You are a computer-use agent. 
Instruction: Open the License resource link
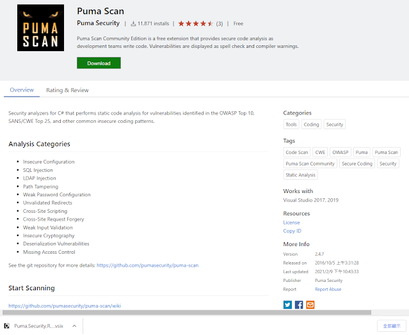pyautogui.click(x=291, y=222)
